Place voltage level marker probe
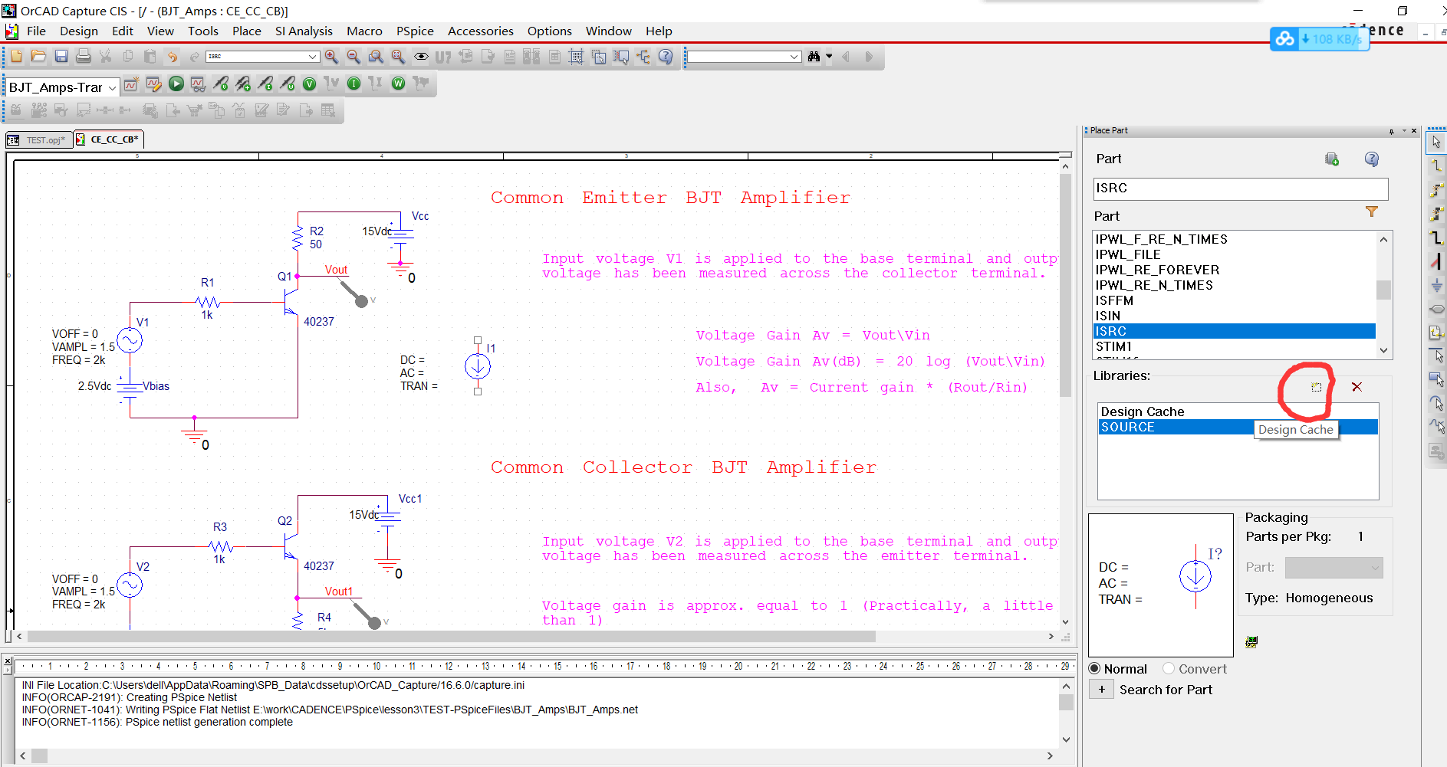The width and height of the screenshot is (1447, 767). tap(221, 84)
